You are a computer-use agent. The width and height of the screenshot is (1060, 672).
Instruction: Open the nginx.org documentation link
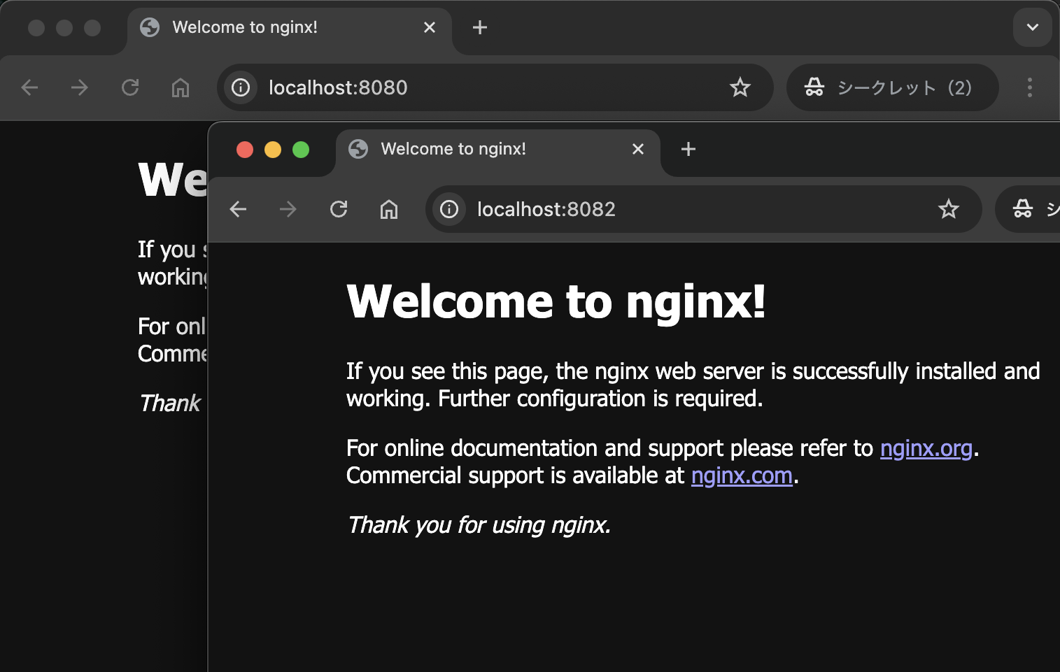tap(926, 448)
